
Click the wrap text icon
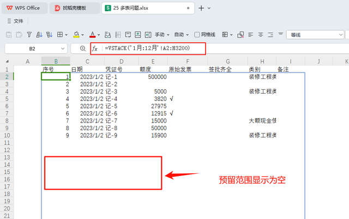tap(128, 35)
